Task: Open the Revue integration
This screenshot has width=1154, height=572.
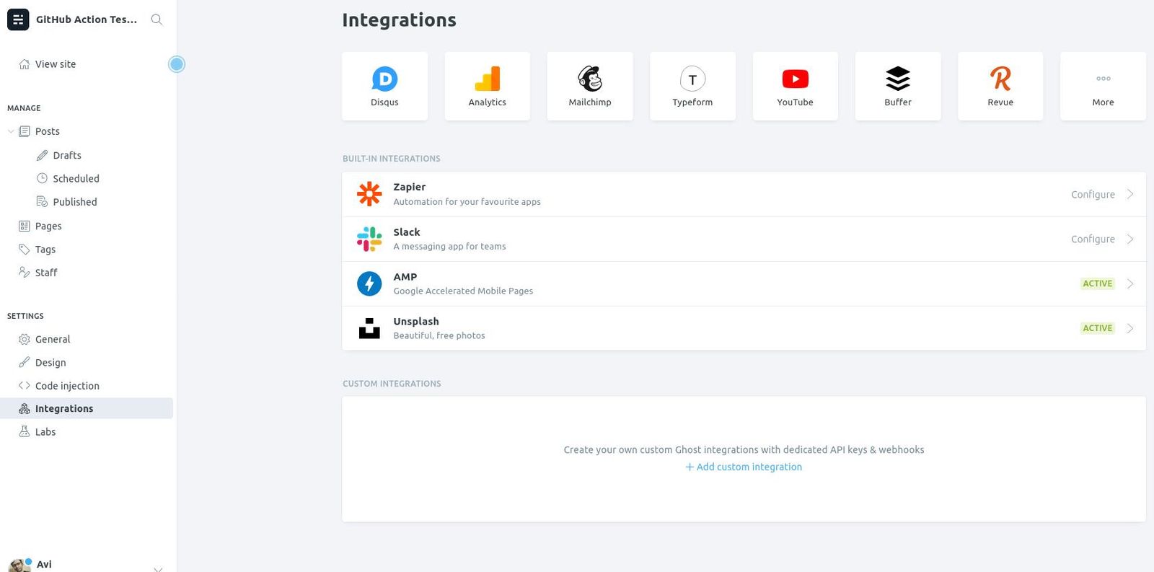Action: [x=1000, y=85]
